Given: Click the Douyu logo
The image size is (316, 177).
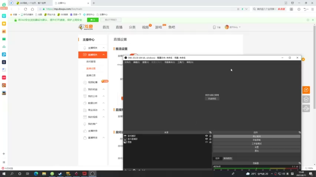Looking at the screenshot, I should pyautogui.click(x=86, y=27).
